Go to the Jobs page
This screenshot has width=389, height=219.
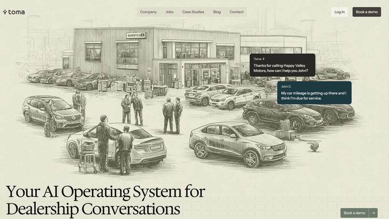[169, 12]
